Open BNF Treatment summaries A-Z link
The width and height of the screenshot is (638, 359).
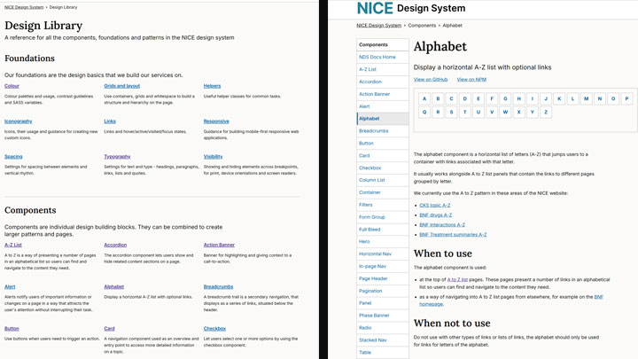(454, 234)
